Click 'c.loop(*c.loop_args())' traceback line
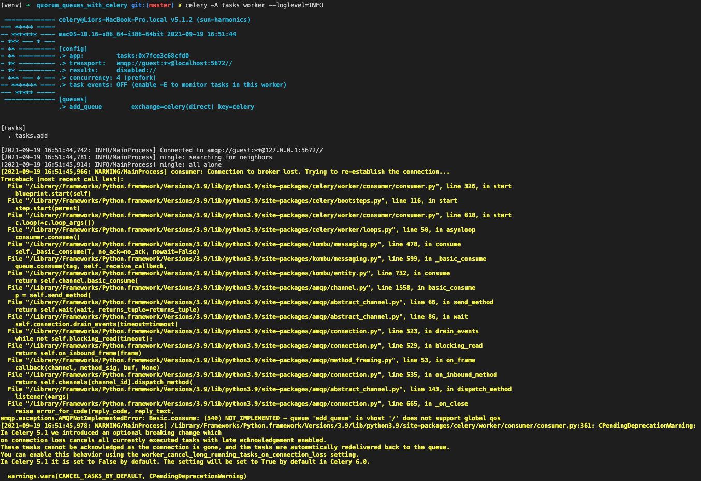The image size is (701, 481). [x=55, y=223]
